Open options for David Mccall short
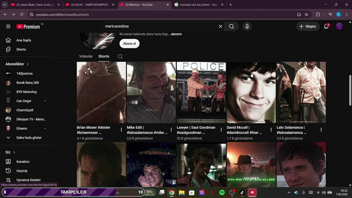 (271, 130)
